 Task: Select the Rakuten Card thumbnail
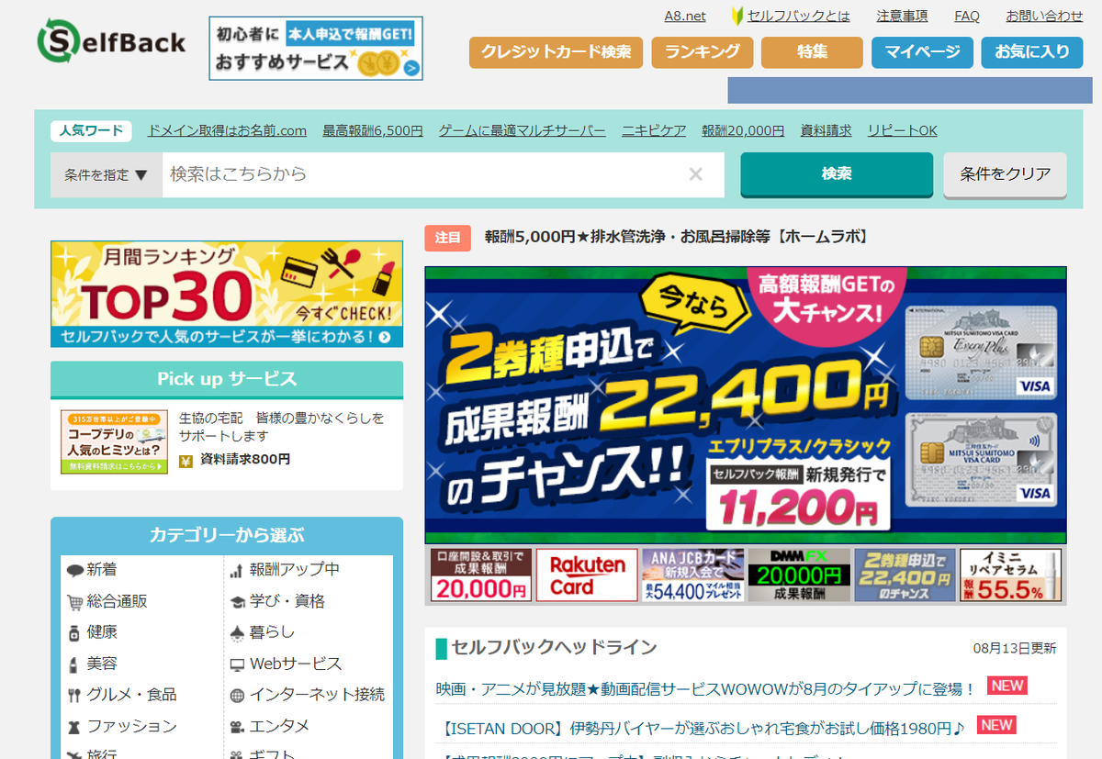[x=587, y=575]
